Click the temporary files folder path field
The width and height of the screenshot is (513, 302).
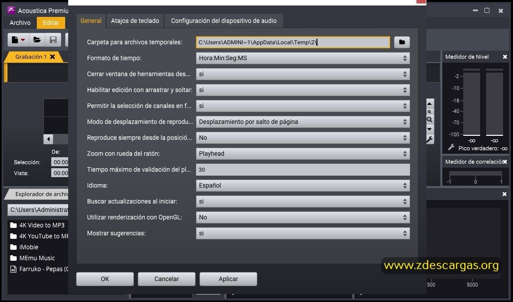(x=293, y=42)
